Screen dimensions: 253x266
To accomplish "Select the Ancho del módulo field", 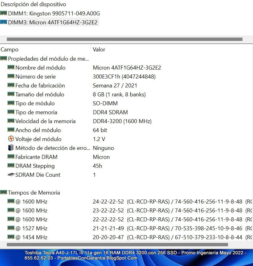I will tap(38, 130).
